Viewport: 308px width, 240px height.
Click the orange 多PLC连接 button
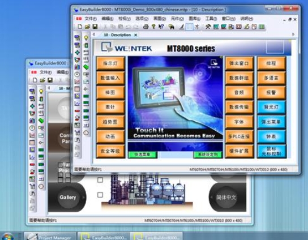(x=239, y=136)
